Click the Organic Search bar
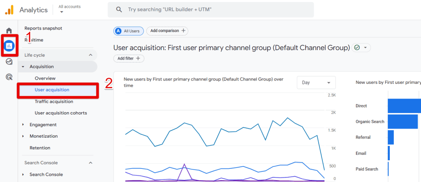 click(403, 122)
